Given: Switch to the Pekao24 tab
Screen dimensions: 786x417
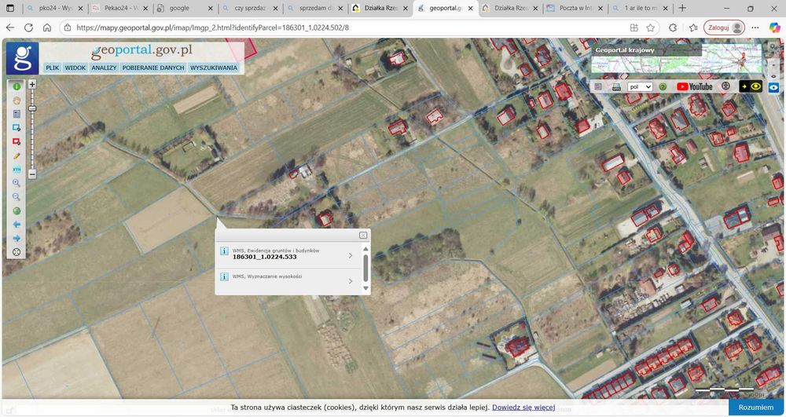Looking at the screenshot, I should pos(120,8).
